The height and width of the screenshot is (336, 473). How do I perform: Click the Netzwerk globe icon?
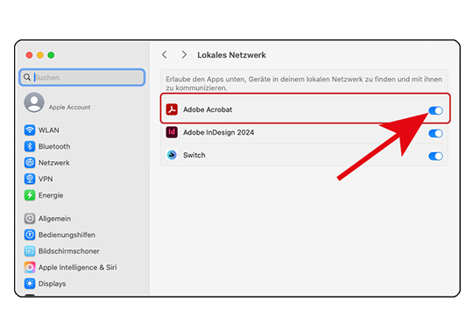tap(30, 163)
